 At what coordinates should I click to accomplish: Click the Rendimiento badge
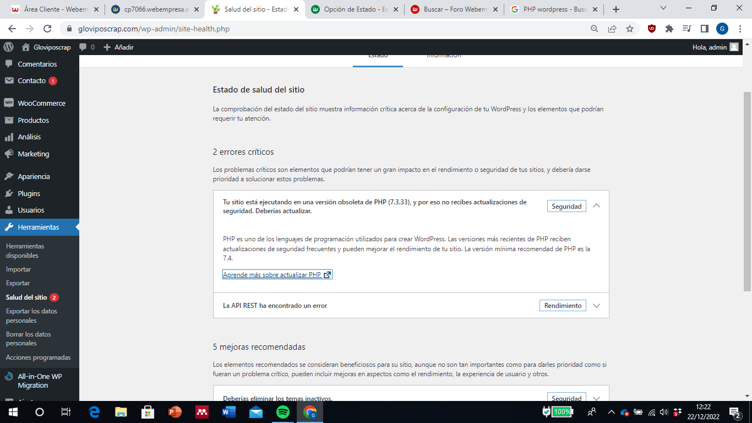click(563, 306)
